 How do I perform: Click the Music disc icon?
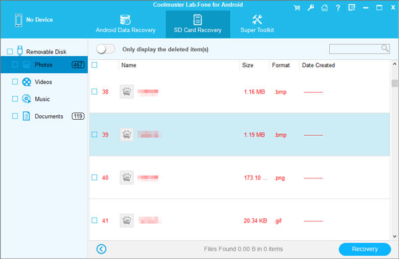tap(27, 99)
